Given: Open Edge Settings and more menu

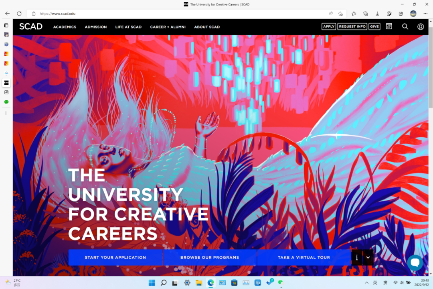Looking at the screenshot, I should [425, 14].
